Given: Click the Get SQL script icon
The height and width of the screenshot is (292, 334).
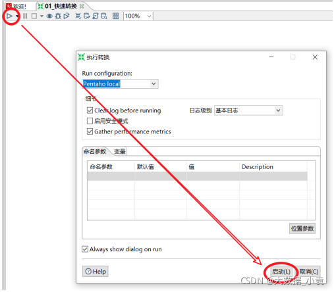Looking at the screenshot, I should click(x=96, y=16).
